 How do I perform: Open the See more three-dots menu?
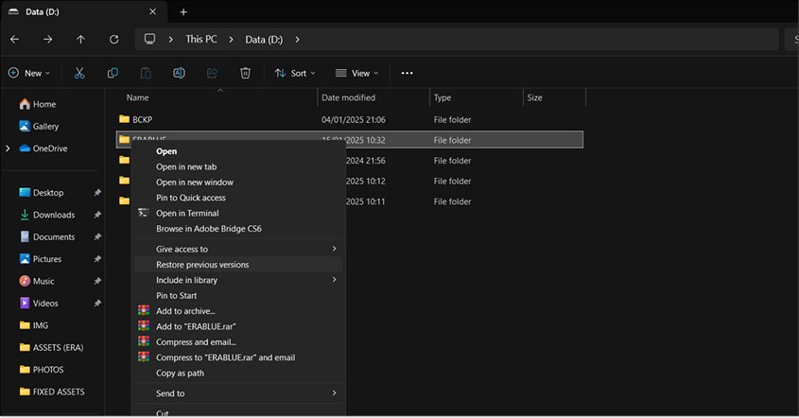(x=407, y=73)
